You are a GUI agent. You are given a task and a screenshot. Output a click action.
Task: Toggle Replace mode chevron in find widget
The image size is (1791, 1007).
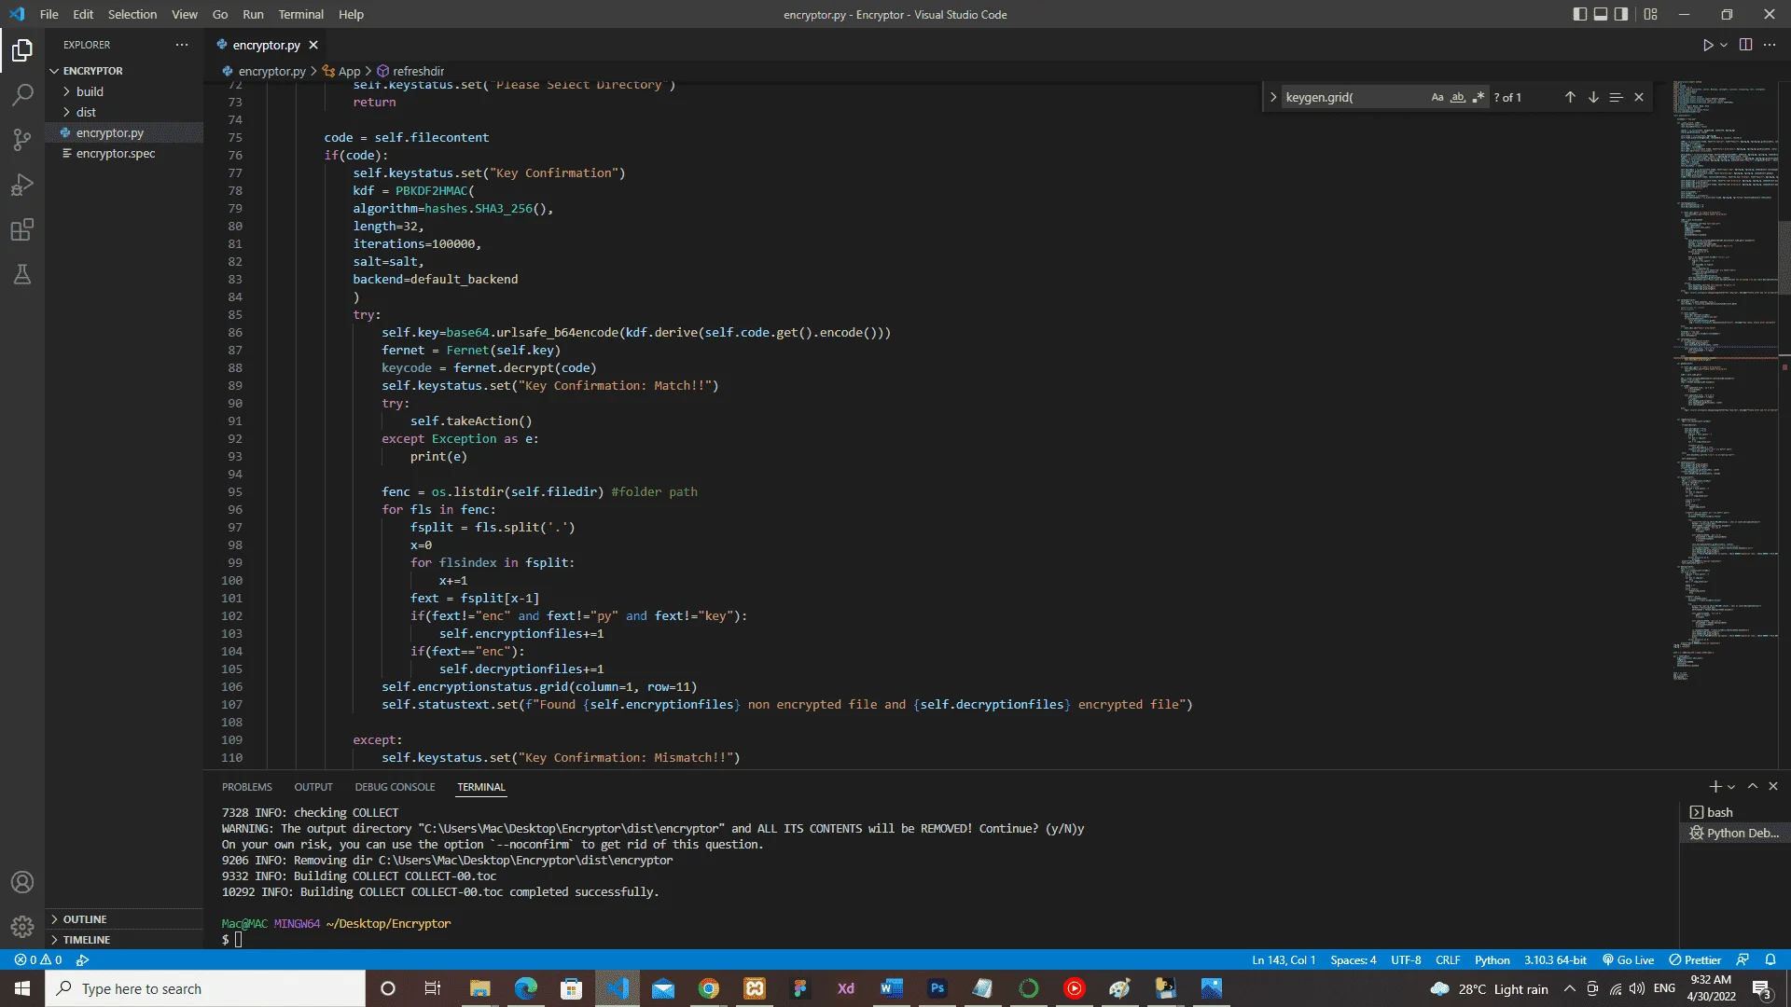pos(1273,97)
